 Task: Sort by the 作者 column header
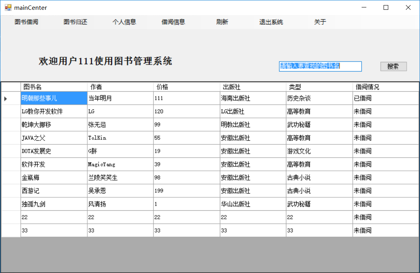(120, 87)
